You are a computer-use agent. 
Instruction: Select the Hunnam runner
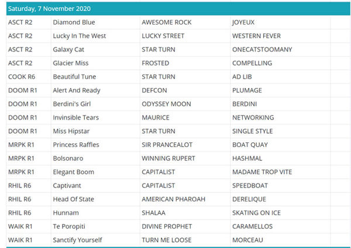(x=66, y=213)
